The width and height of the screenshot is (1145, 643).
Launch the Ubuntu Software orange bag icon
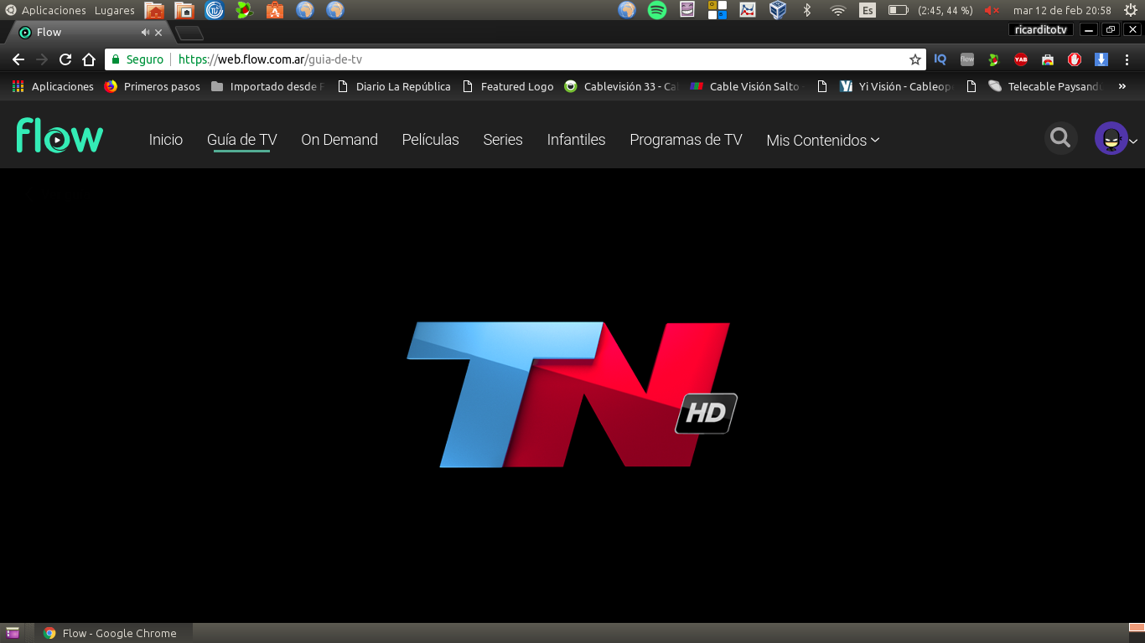[275, 10]
